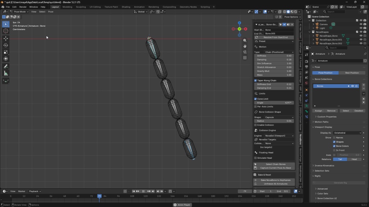Click the Select Chain Bones cursor icon
The width and height of the screenshot is (369, 207).
click(255, 164)
